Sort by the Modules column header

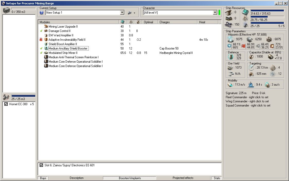[78, 22]
